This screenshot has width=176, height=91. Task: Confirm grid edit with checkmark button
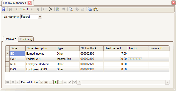click(x=70, y=82)
